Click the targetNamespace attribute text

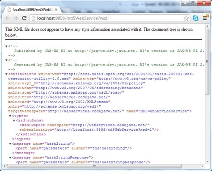(x=66, y=111)
